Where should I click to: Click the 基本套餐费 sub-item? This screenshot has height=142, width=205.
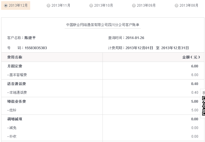click(17, 75)
